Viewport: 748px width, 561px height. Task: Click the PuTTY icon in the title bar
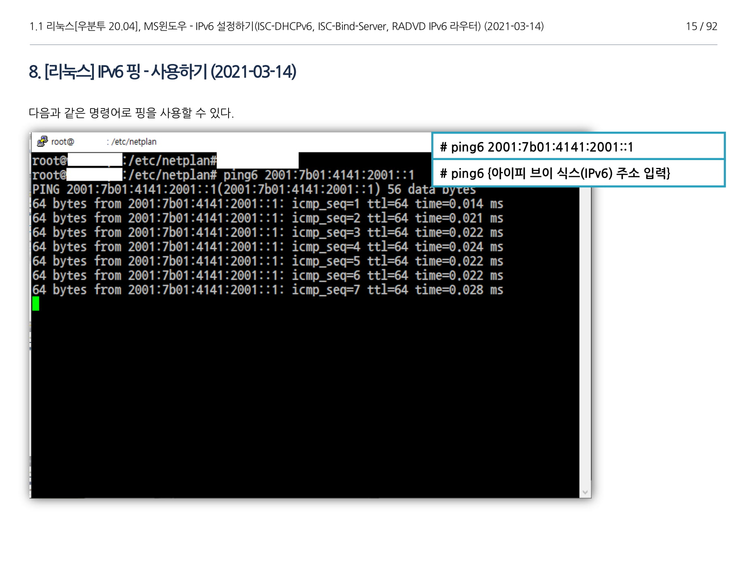(x=42, y=141)
